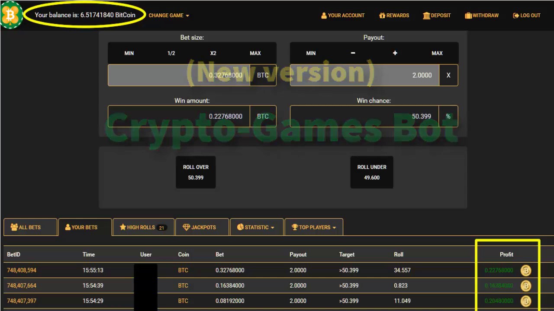This screenshot has width=554, height=311.
Task: Expand the TOP PLAYERS dropdown tab
Action: [x=314, y=227]
